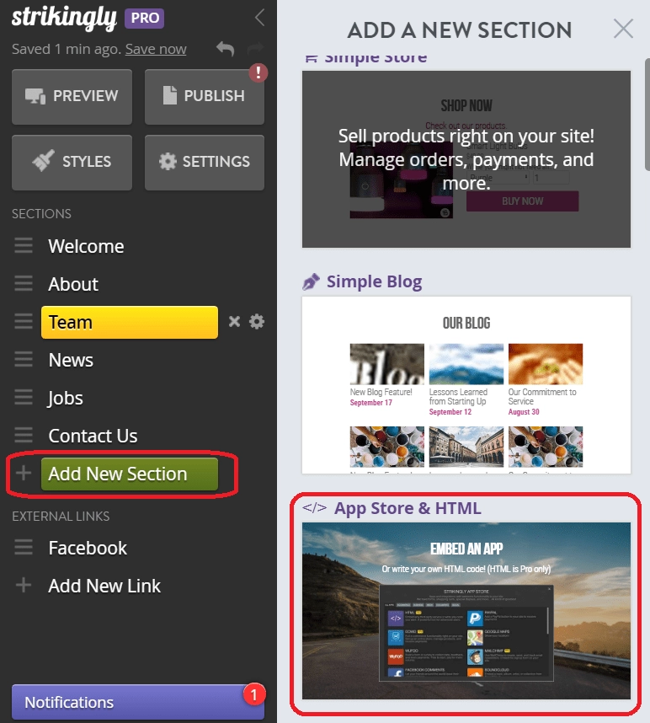Click drag handle icon beside Team

point(24,321)
